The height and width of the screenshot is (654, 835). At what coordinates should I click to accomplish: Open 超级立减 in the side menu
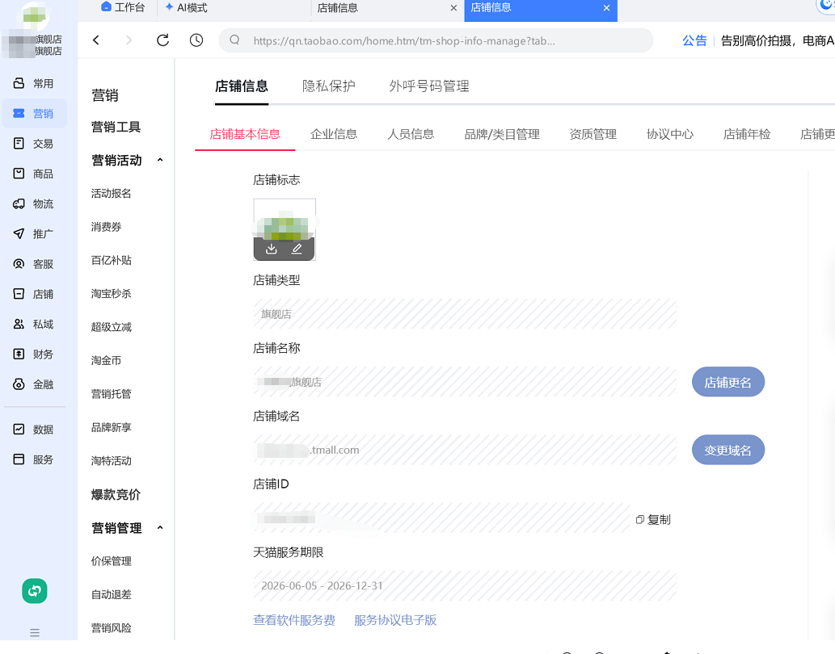point(111,327)
